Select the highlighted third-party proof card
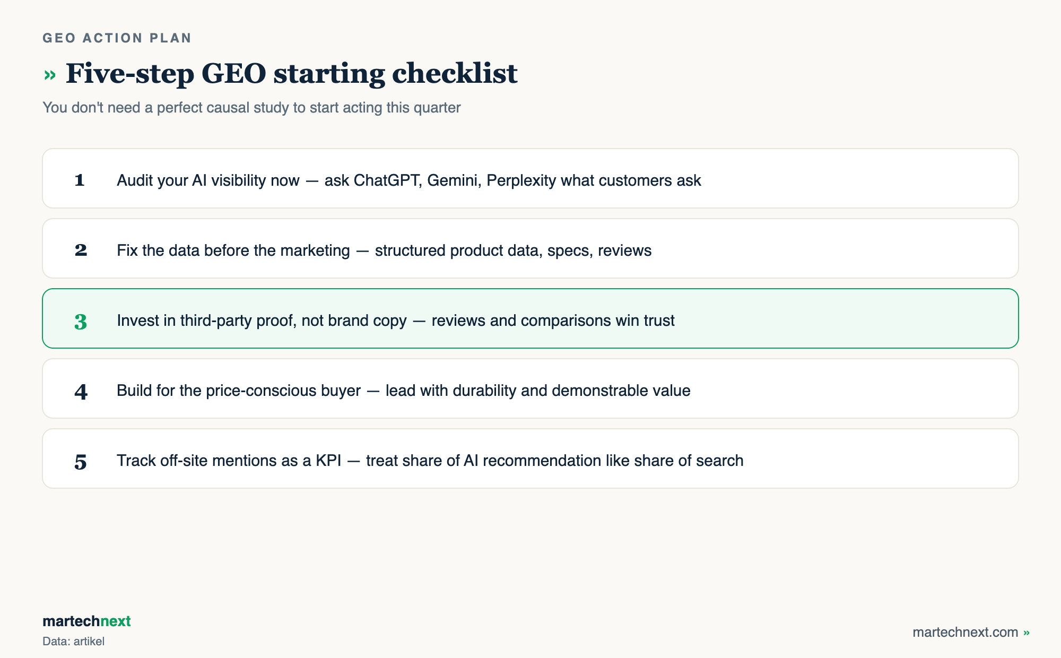Screen dimensions: 1061x658 (x=530, y=318)
